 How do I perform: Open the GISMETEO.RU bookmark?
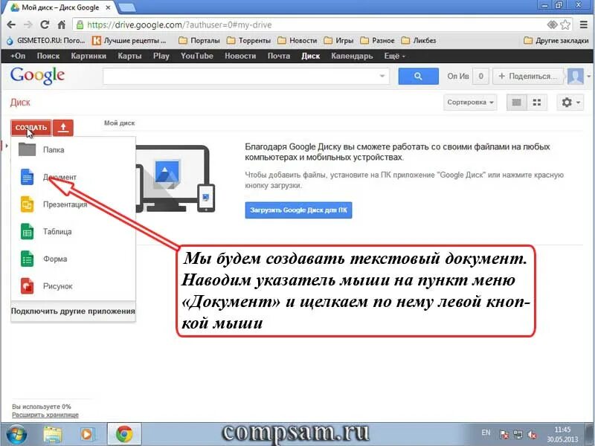click(x=45, y=41)
